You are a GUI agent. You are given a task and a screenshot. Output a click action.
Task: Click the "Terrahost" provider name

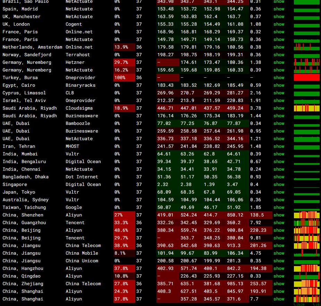click(x=78, y=55)
